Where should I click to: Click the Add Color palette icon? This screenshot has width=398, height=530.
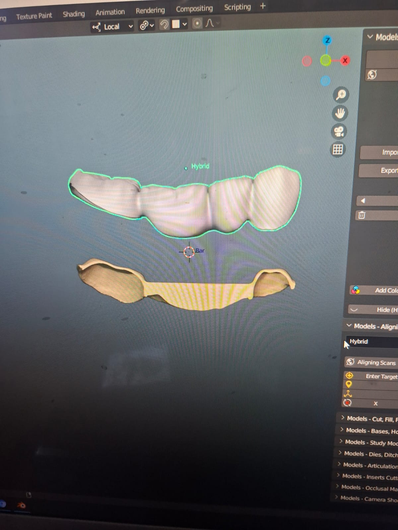[x=355, y=290]
